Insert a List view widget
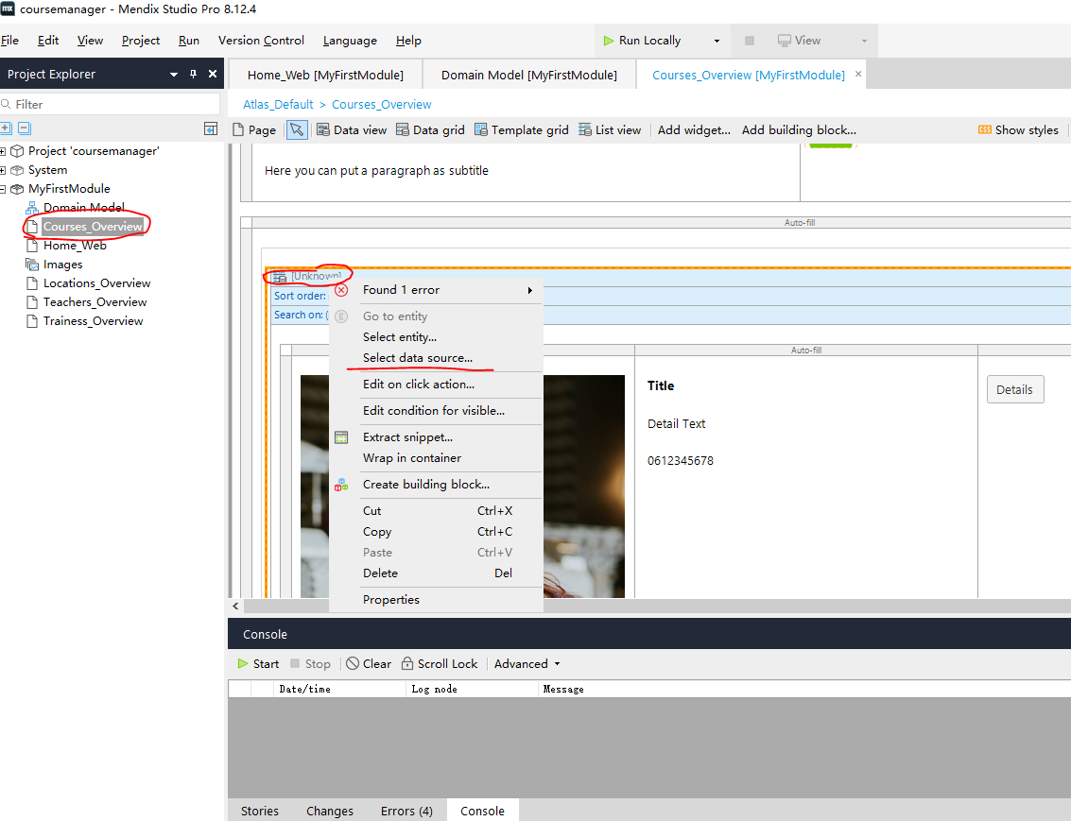The height and width of the screenshot is (821, 1071). [x=610, y=129]
